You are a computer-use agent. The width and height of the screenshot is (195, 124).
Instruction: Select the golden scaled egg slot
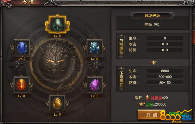click(x=57, y=103)
